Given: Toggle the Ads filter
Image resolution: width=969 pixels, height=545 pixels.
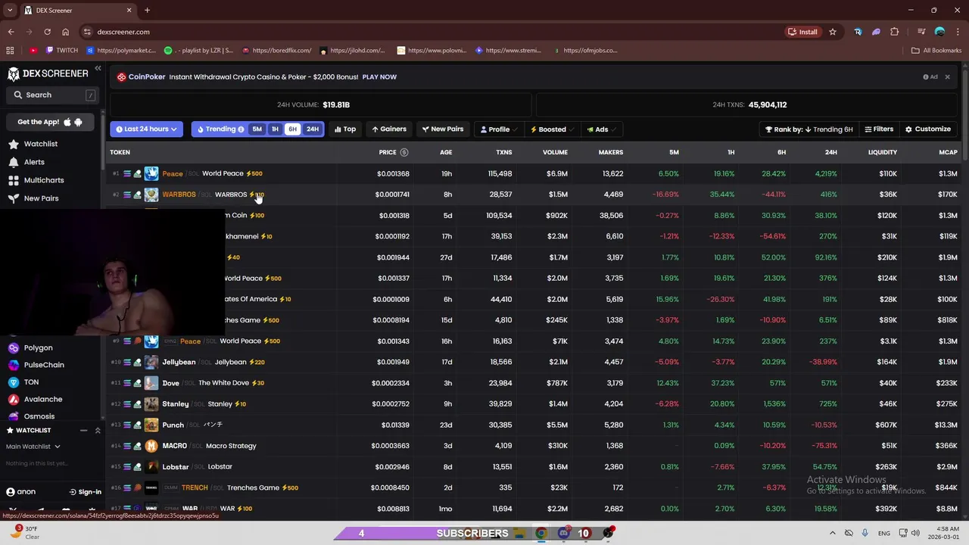Looking at the screenshot, I should pyautogui.click(x=601, y=129).
